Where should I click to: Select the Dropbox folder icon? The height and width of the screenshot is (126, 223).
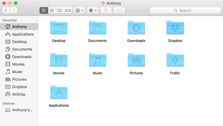coord(175,28)
